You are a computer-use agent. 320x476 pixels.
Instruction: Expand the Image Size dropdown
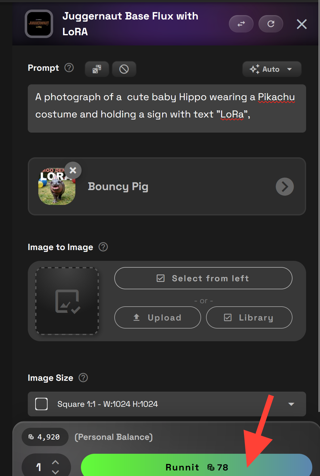pos(167,404)
